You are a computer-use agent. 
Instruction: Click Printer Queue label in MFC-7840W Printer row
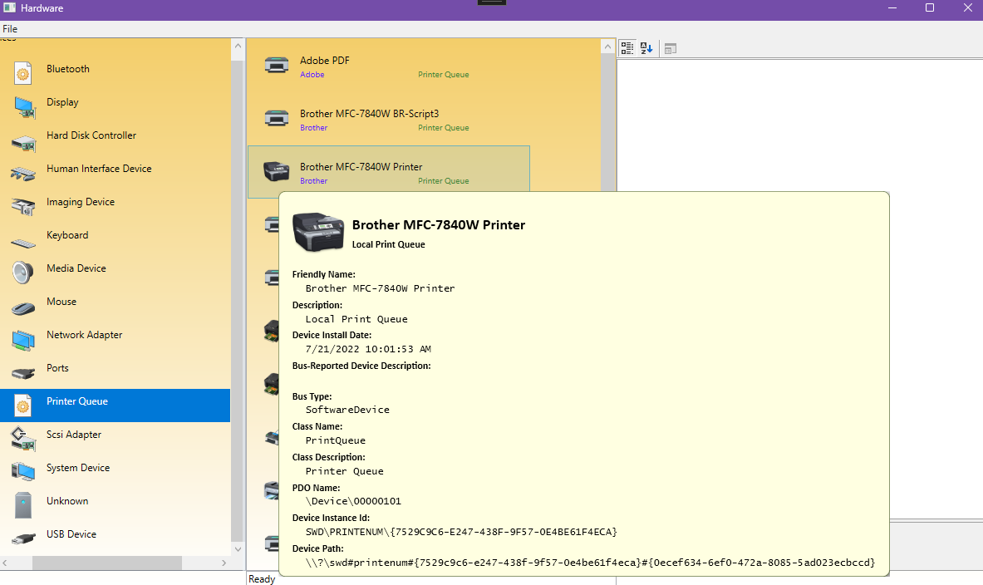click(x=443, y=181)
